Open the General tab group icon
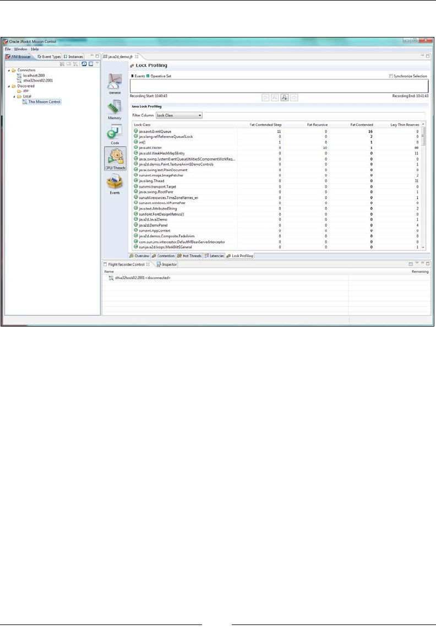The height and width of the screenshot is (630, 436). [x=115, y=82]
